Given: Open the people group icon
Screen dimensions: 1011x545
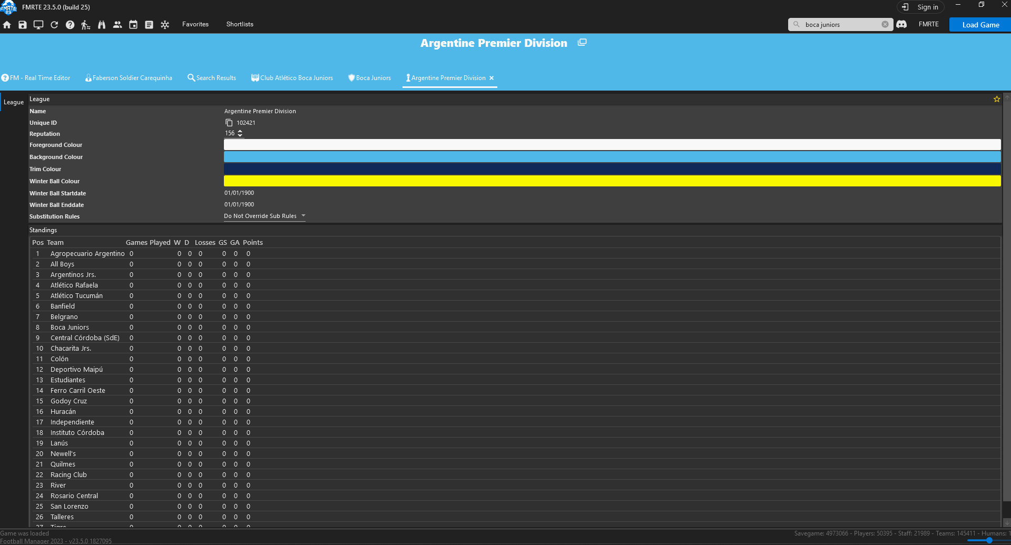Looking at the screenshot, I should tap(117, 25).
